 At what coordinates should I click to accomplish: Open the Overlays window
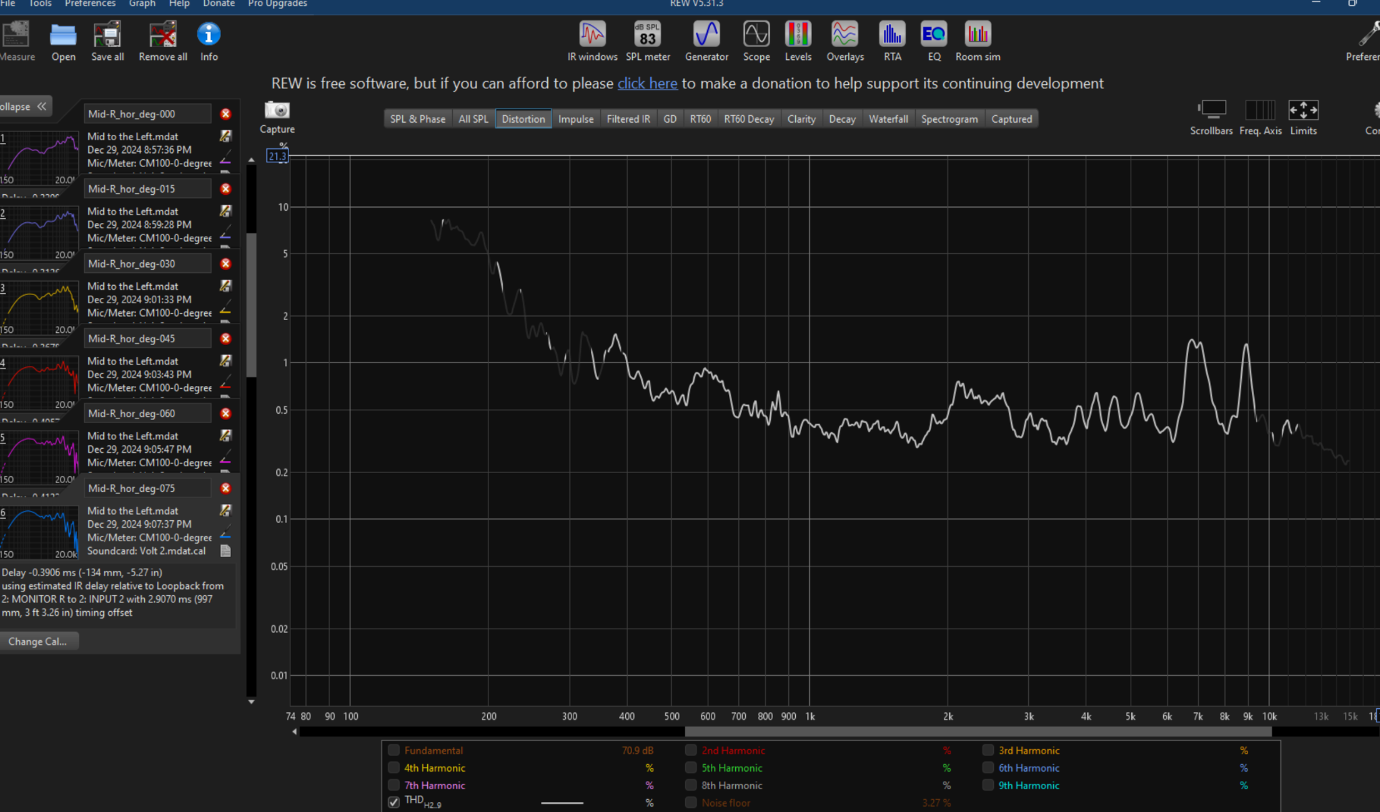pos(845,41)
